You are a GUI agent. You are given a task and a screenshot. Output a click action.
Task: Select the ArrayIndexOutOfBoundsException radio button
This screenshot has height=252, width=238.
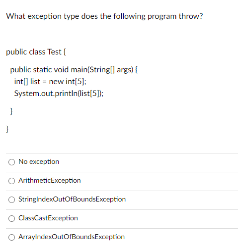pyautogui.click(x=11, y=237)
